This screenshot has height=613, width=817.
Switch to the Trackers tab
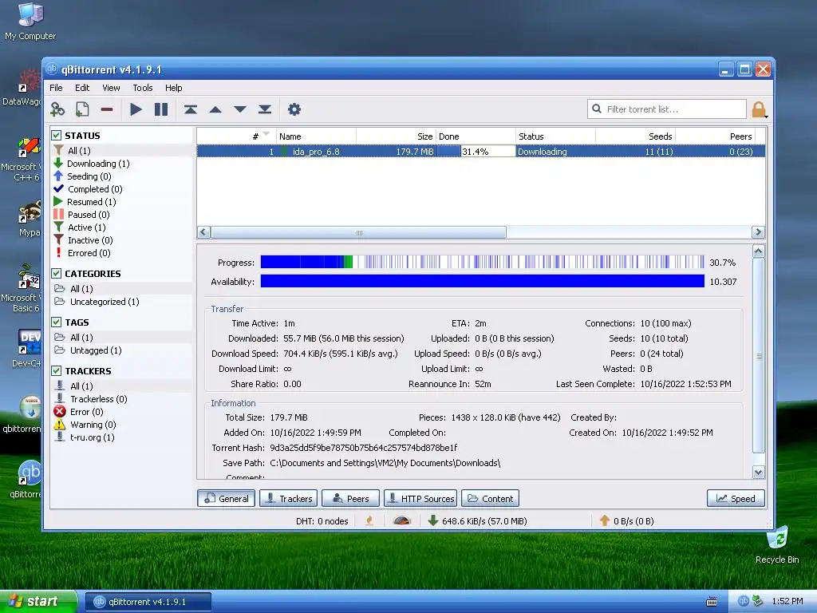pyautogui.click(x=288, y=498)
